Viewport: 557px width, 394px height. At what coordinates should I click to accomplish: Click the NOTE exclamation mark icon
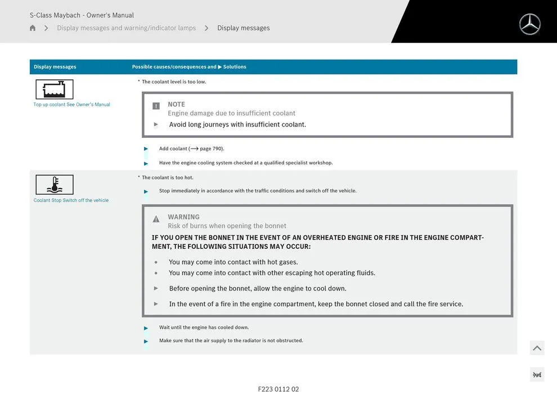tap(156, 106)
